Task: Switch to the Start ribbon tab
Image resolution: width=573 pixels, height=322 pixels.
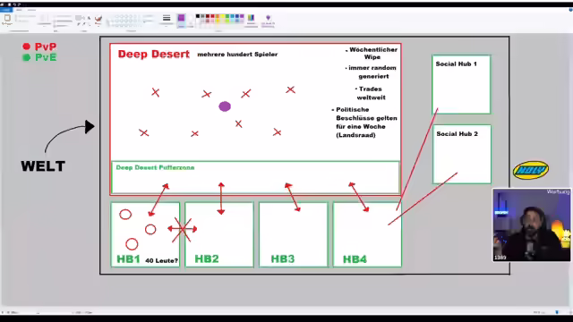Action: tap(19, 10)
